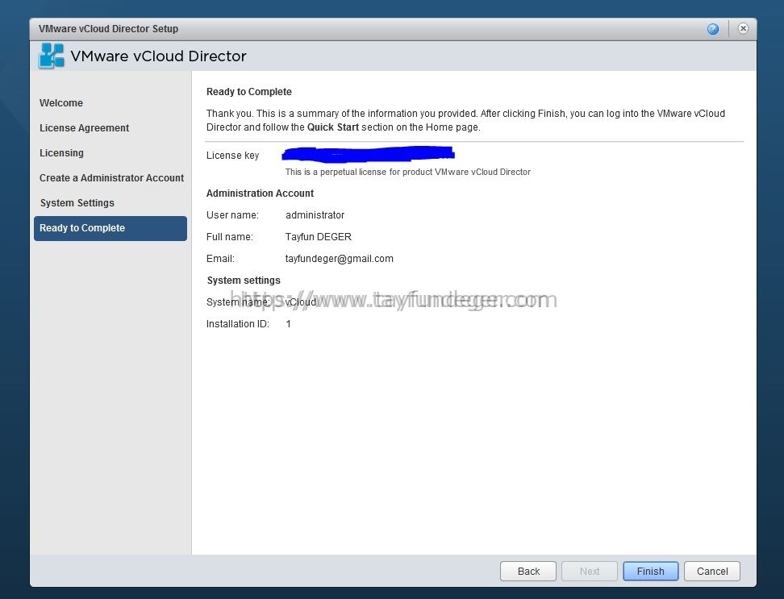Click the email tayfundeger@gmail.com
784x599 pixels.
coord(340,259)
